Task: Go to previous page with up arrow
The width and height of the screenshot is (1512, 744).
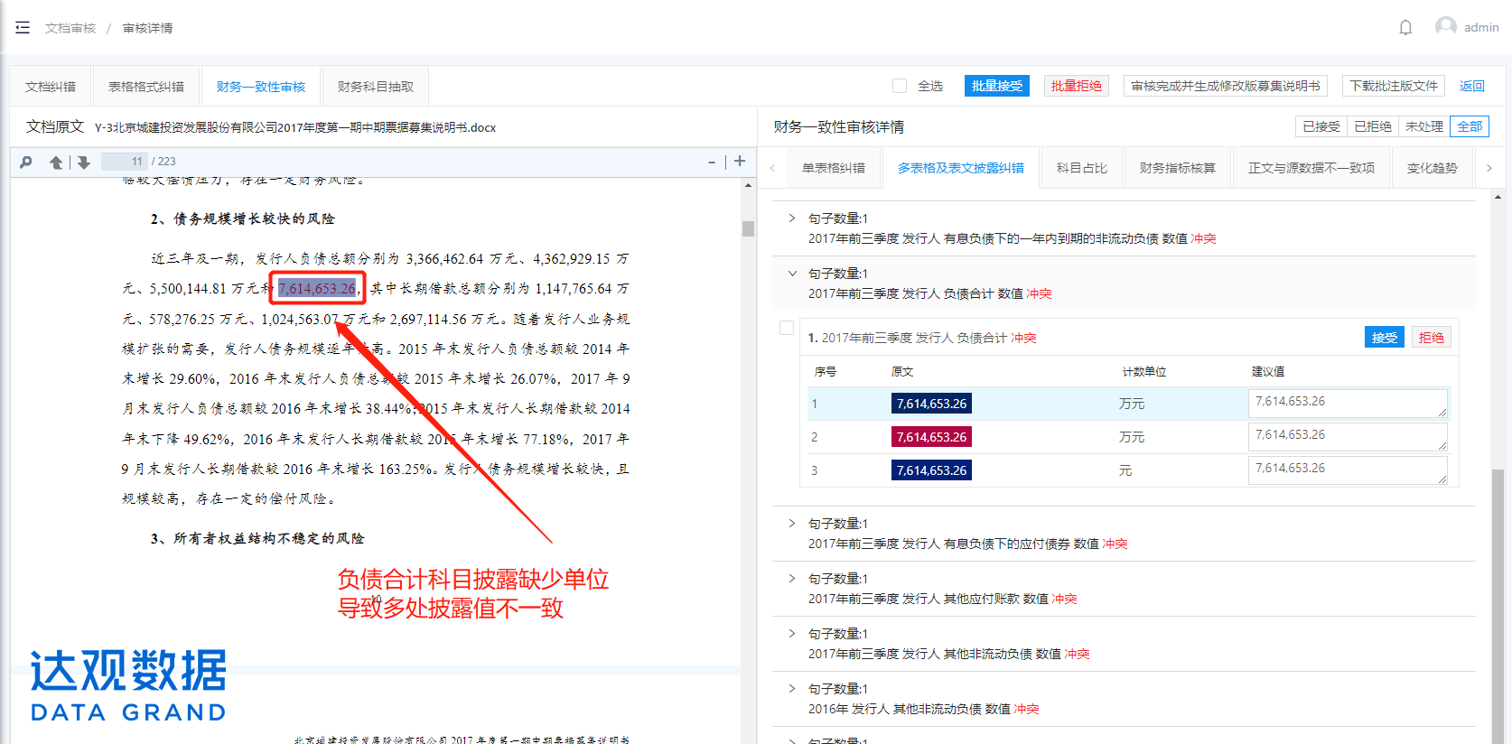Action: tap(56, 162)
